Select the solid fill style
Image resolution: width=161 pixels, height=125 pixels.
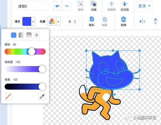(x=14, y=35)
